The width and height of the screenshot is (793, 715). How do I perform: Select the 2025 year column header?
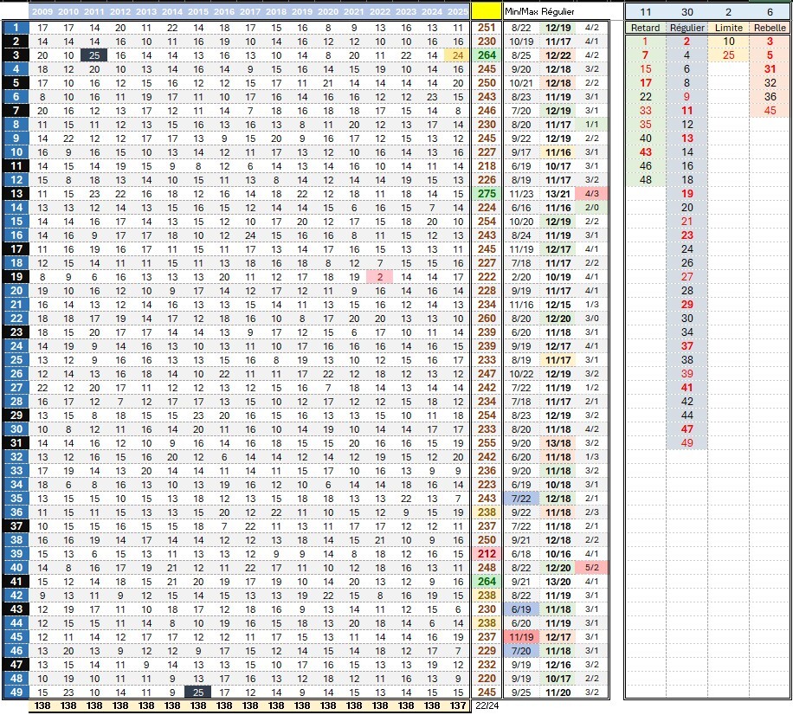tap(456, 12)
